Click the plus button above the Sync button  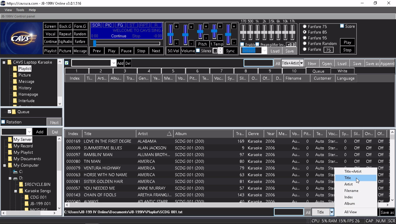234,26
